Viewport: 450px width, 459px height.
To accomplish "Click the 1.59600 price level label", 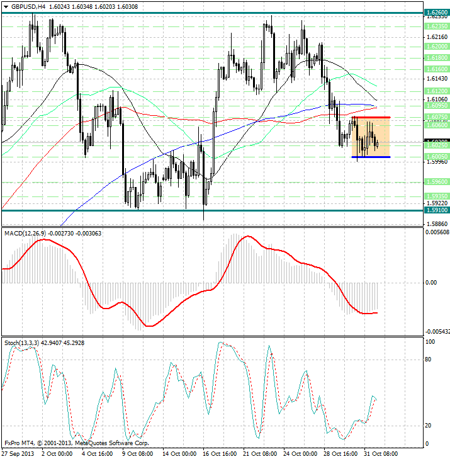I will 436,181.
